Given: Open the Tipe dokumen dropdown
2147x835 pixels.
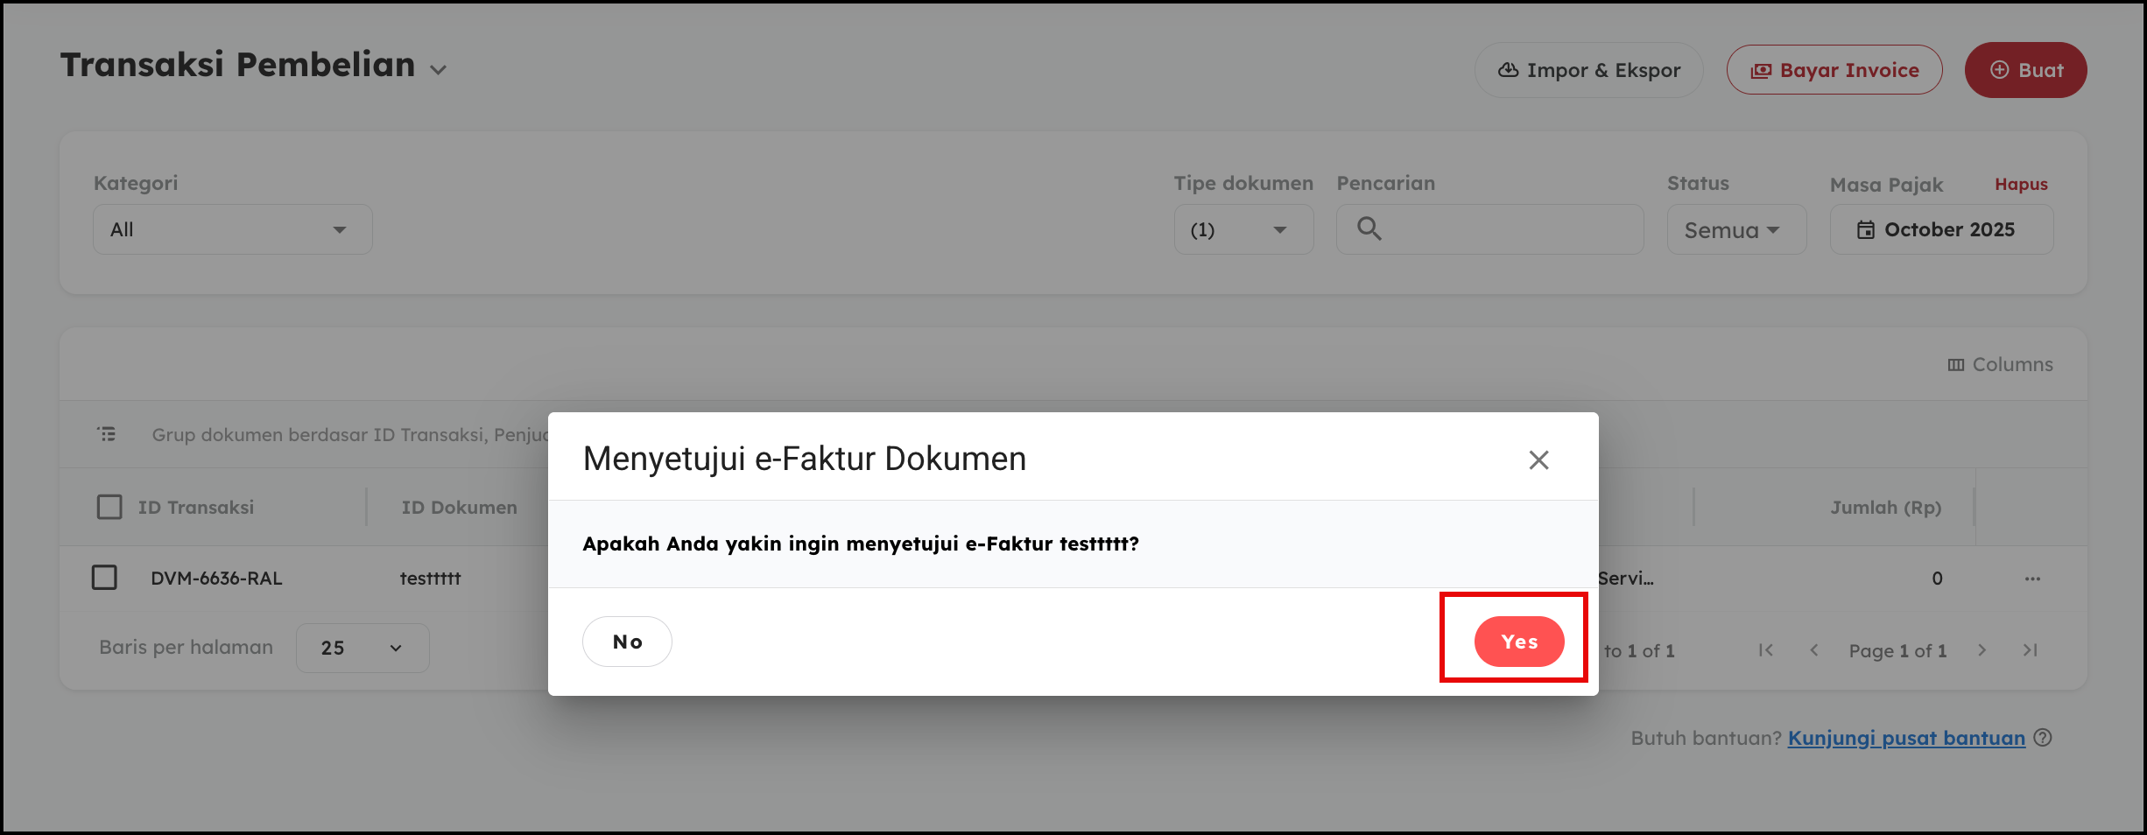Looking at the screenshot, I should pos(1242,229).
